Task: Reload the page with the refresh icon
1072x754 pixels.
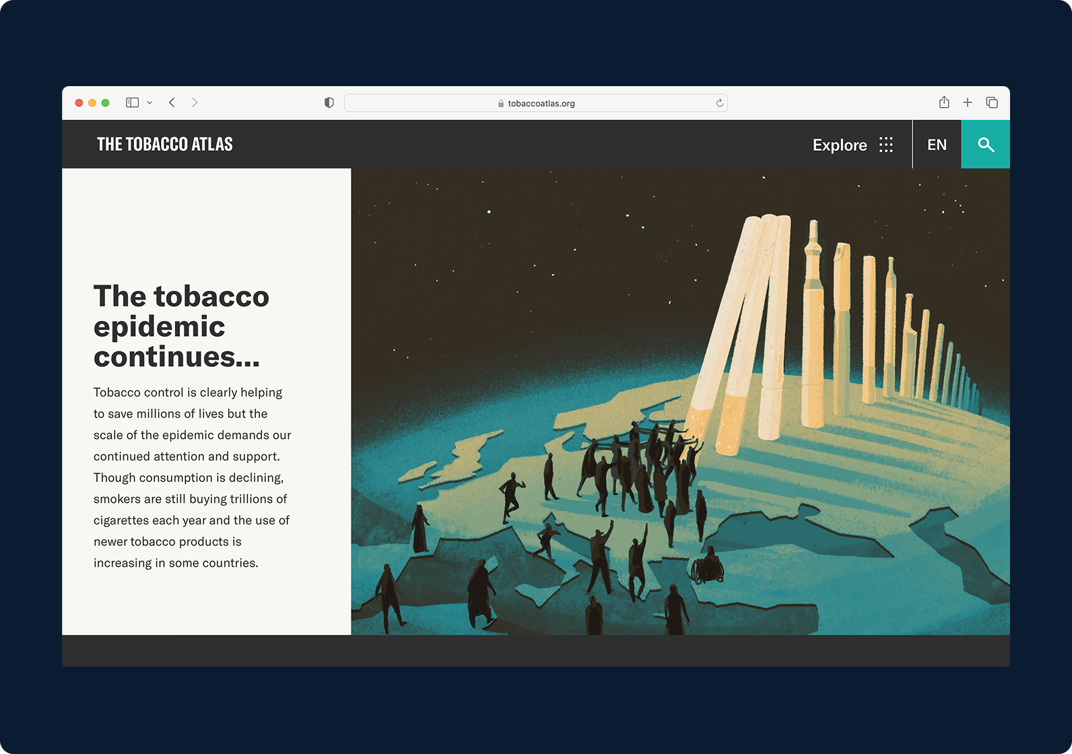Action: coord(719,103)
